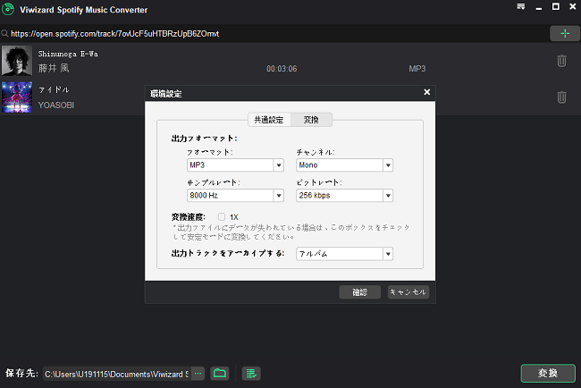Switch to the 変換 tab
Image resolution: width=581 pixels, height=388 pixels.
[x=311, y=120]
